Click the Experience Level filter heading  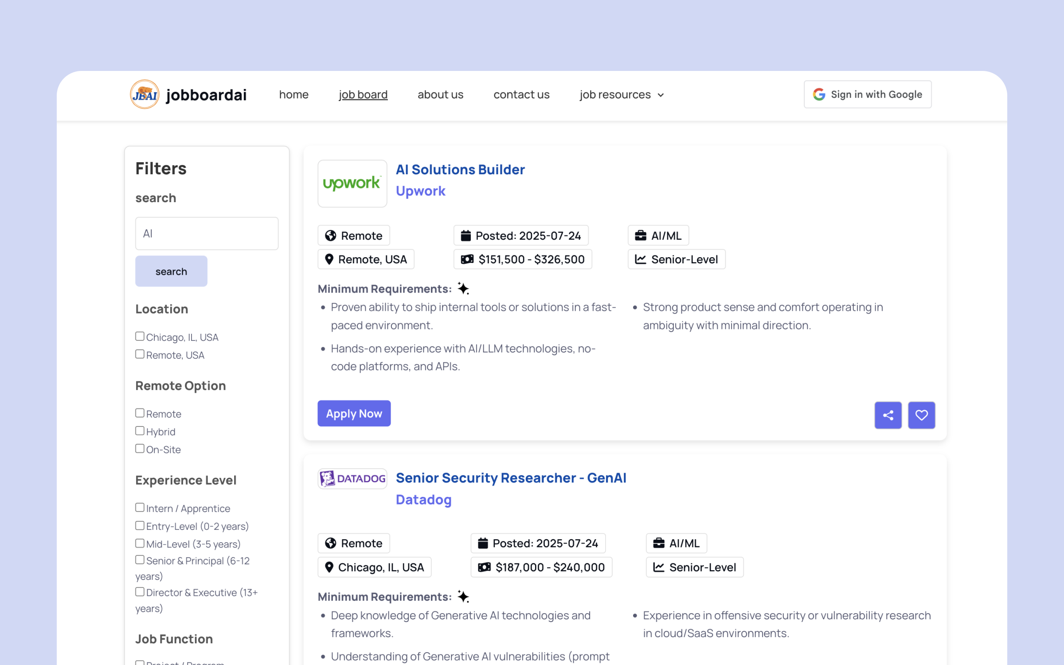tap(185, 480)
